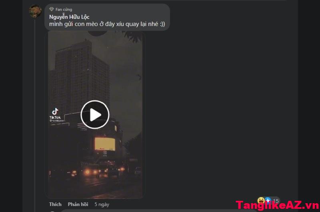Click the blue Like reaction icon

pos(268,200)
